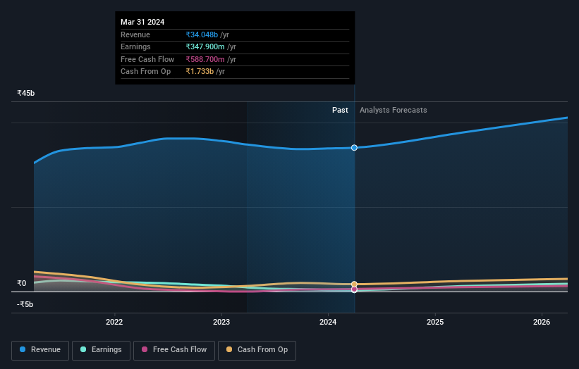The image size is (579, 369).
Task: Toggle the Cash From Op legend series
Action: 257,350
